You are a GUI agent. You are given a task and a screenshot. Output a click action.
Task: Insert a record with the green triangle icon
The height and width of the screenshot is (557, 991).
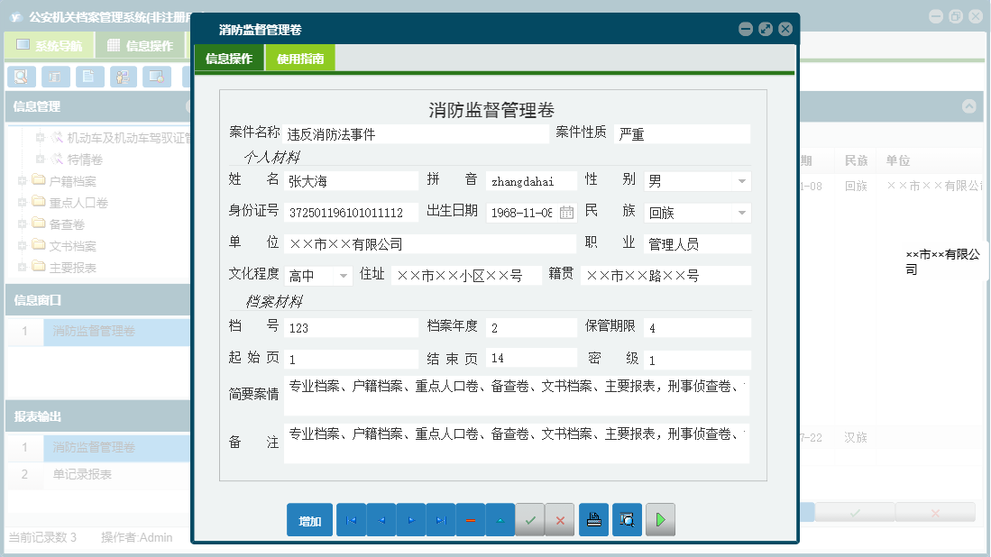(x=500, y=520)
